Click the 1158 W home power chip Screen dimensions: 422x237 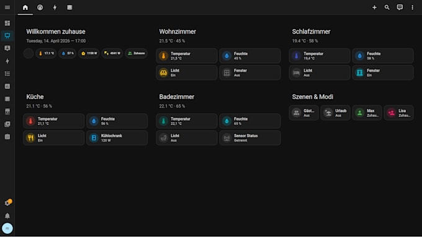89,53
